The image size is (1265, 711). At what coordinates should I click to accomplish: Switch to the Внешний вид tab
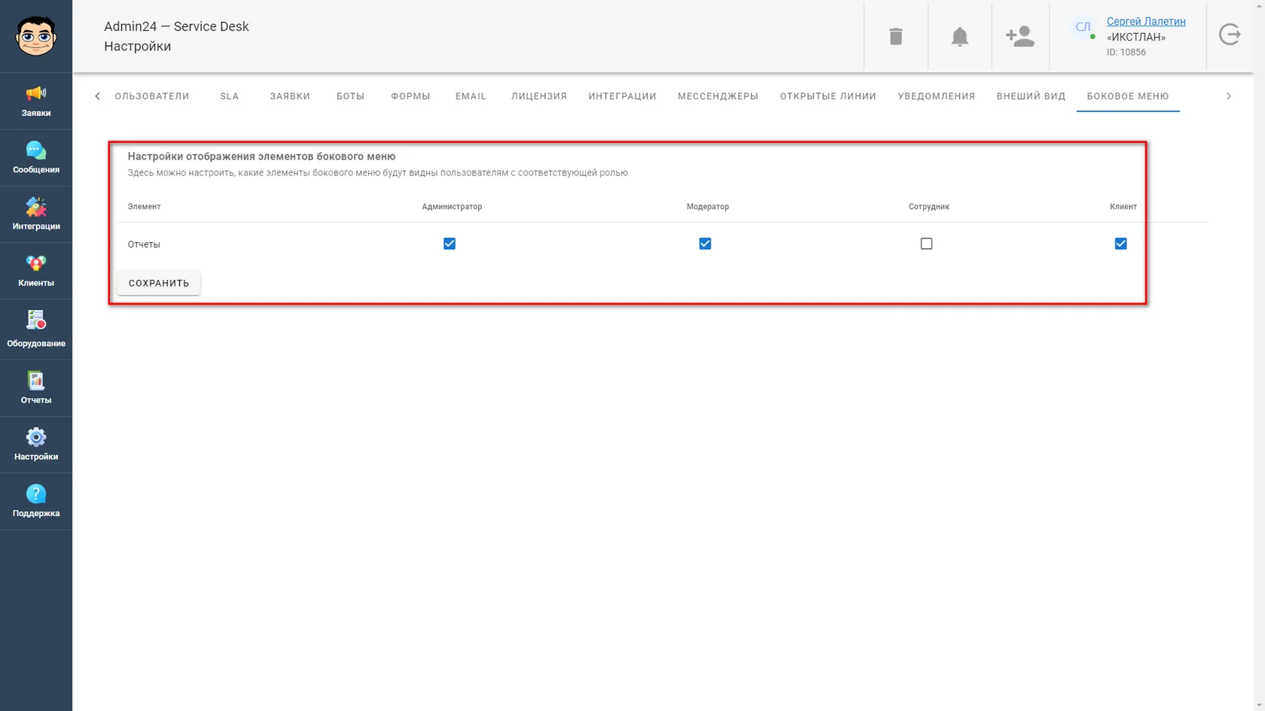tap(1031, 96)
